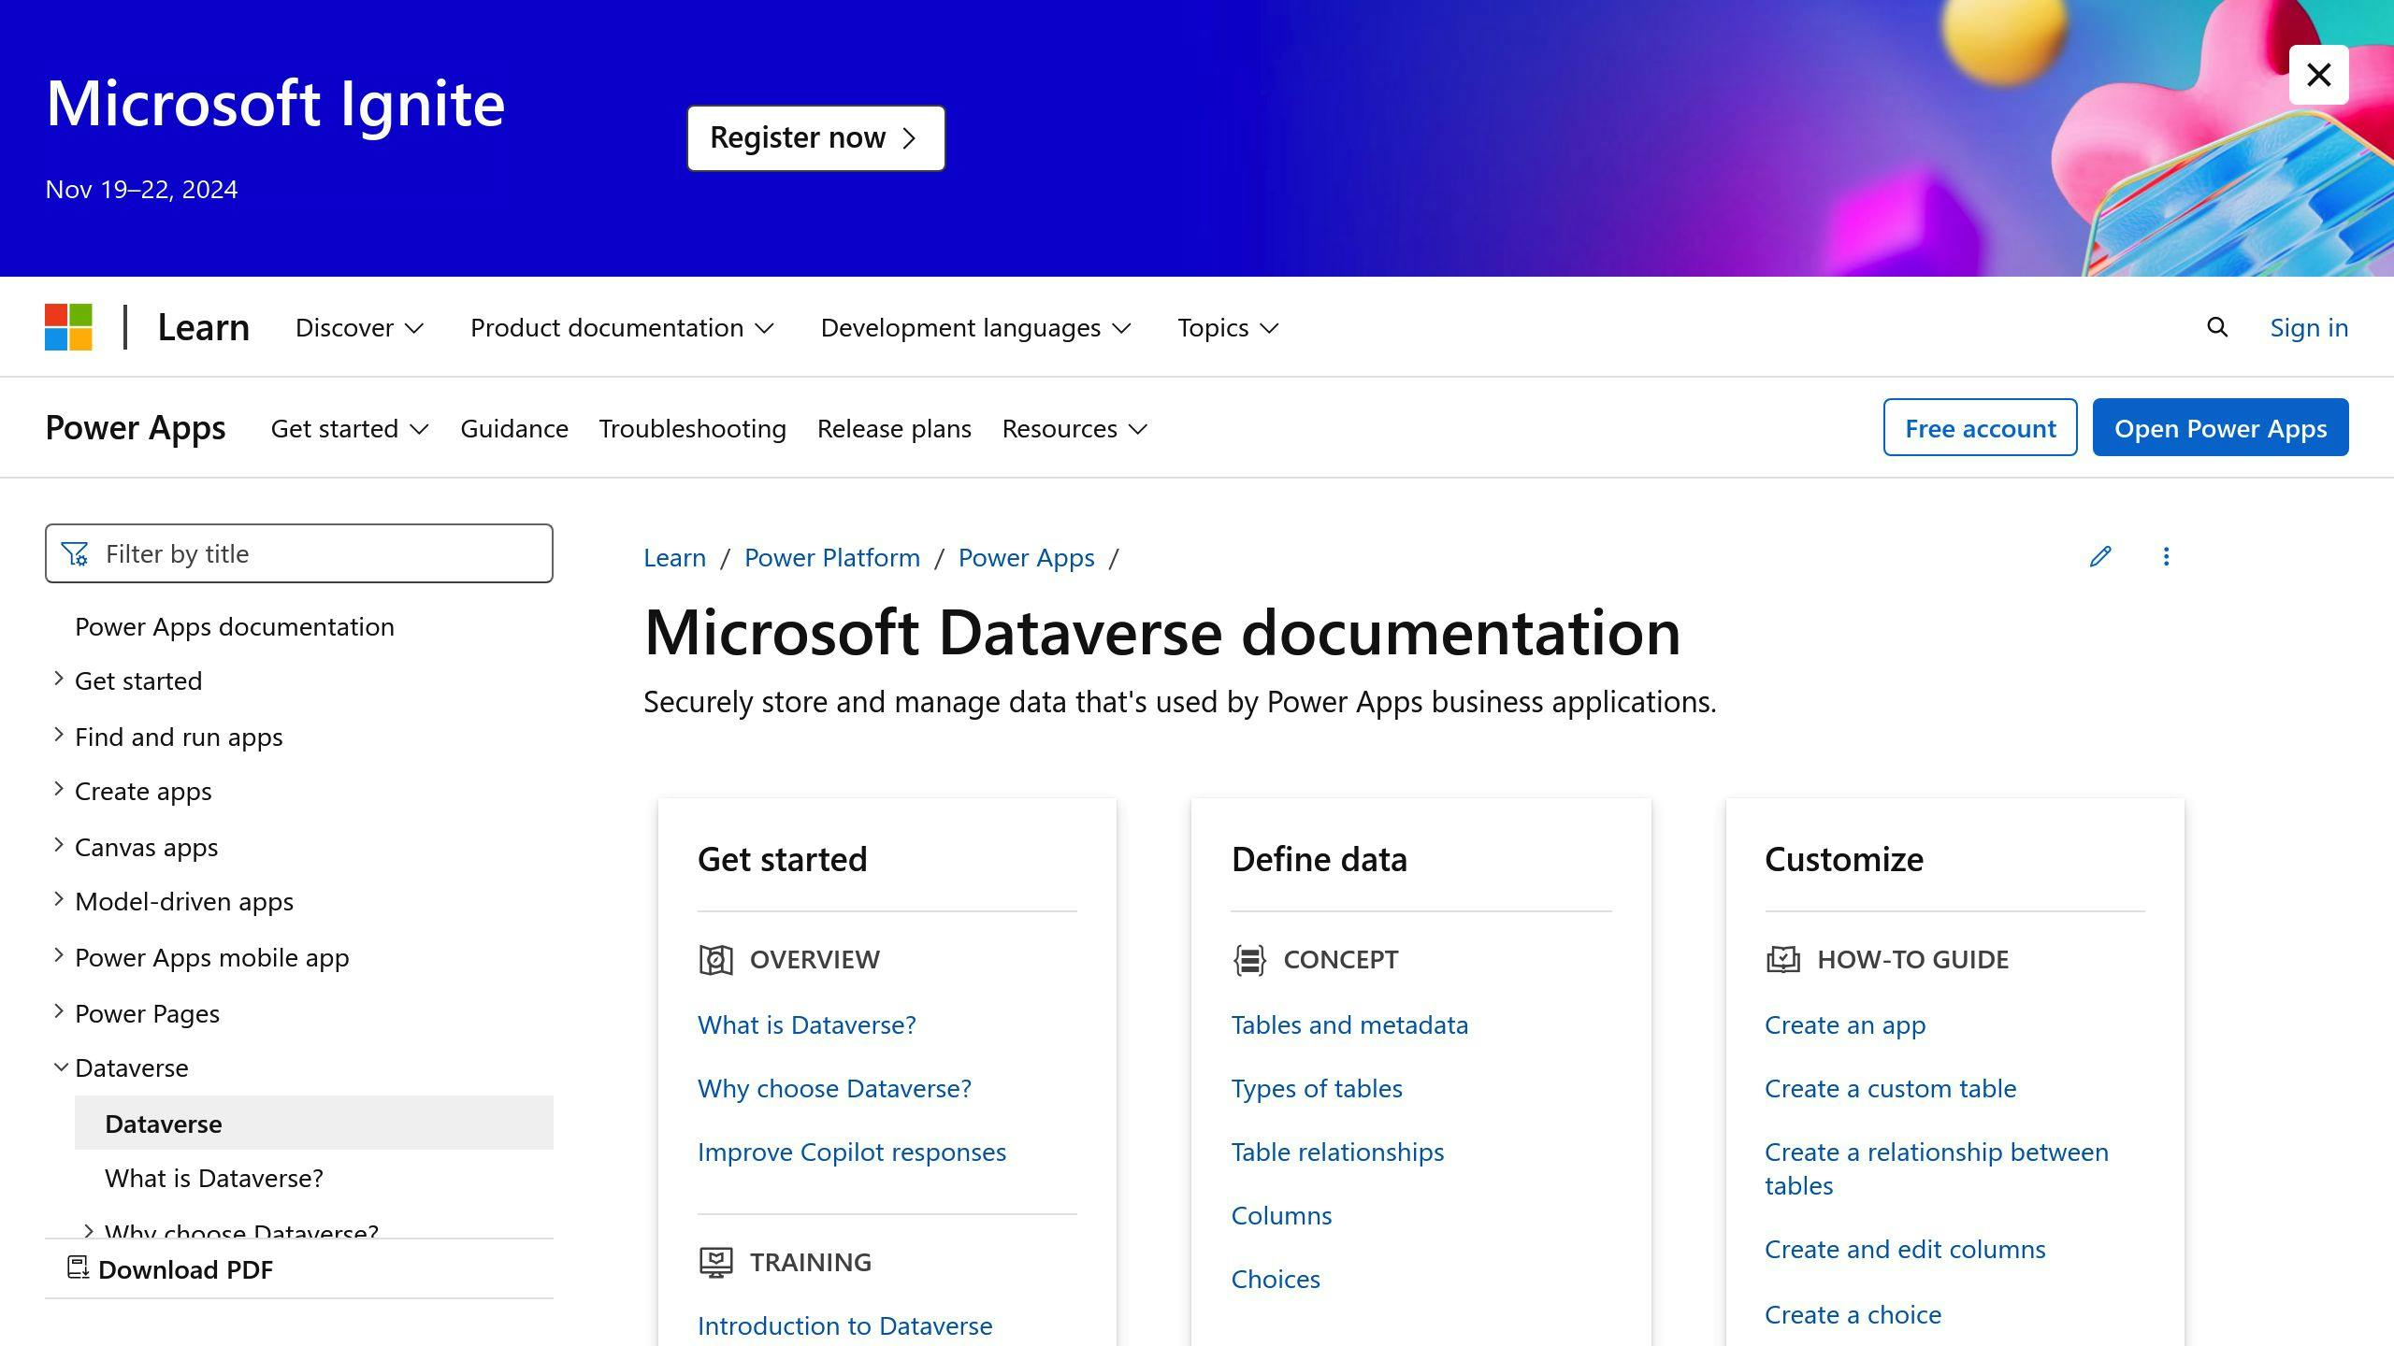The width and height of the screenshot is (2394, 1346).
Task: Expand the Model-driven apps node
Action: pyautogui.click(x=59, y=900)
